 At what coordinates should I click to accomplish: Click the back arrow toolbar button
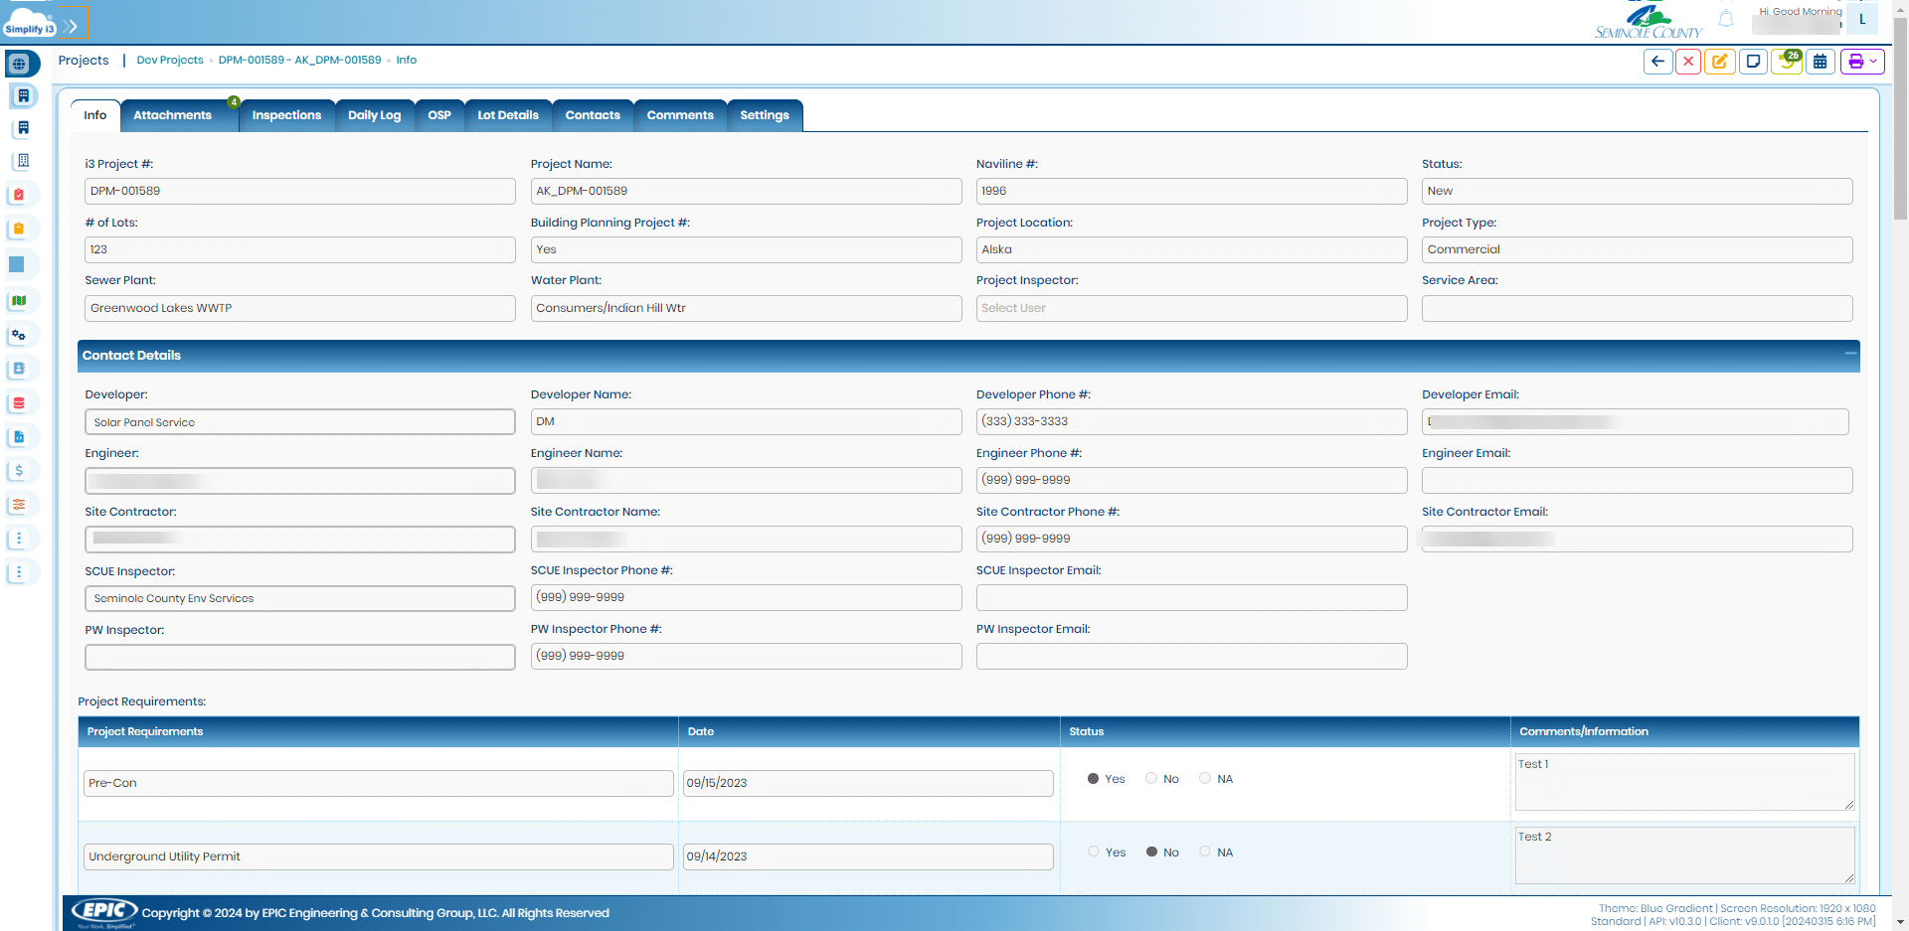[x=1657, y=62]
